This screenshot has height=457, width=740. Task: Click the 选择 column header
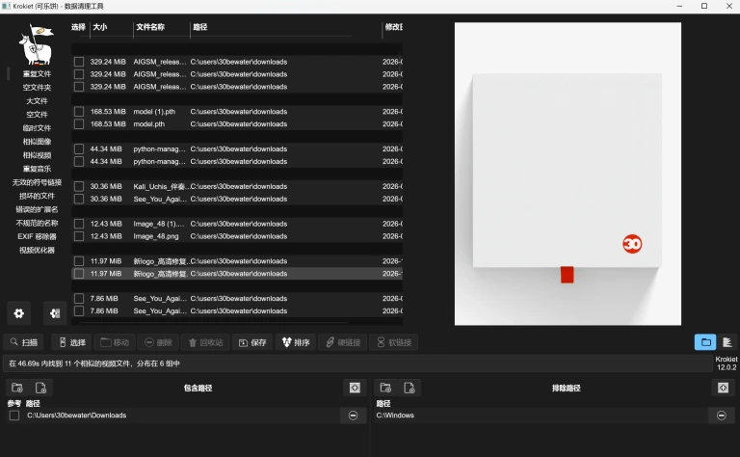[x=78, y=27]
